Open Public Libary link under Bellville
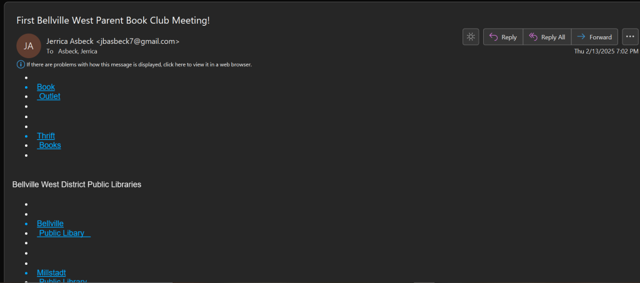The height and width of the screenshot is (283, 640). tap(64, 233)
